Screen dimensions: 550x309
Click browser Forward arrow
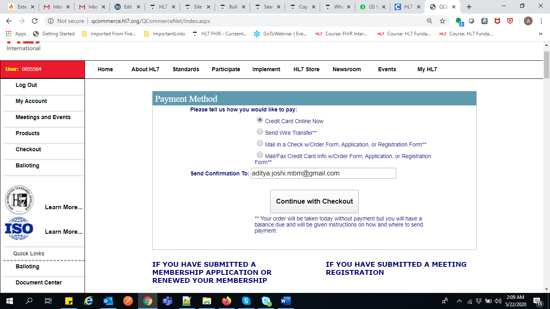22,21
